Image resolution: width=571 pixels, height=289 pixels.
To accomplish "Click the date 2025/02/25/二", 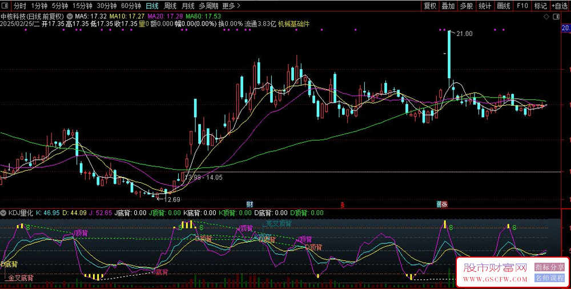I will (x=20, y=24).
